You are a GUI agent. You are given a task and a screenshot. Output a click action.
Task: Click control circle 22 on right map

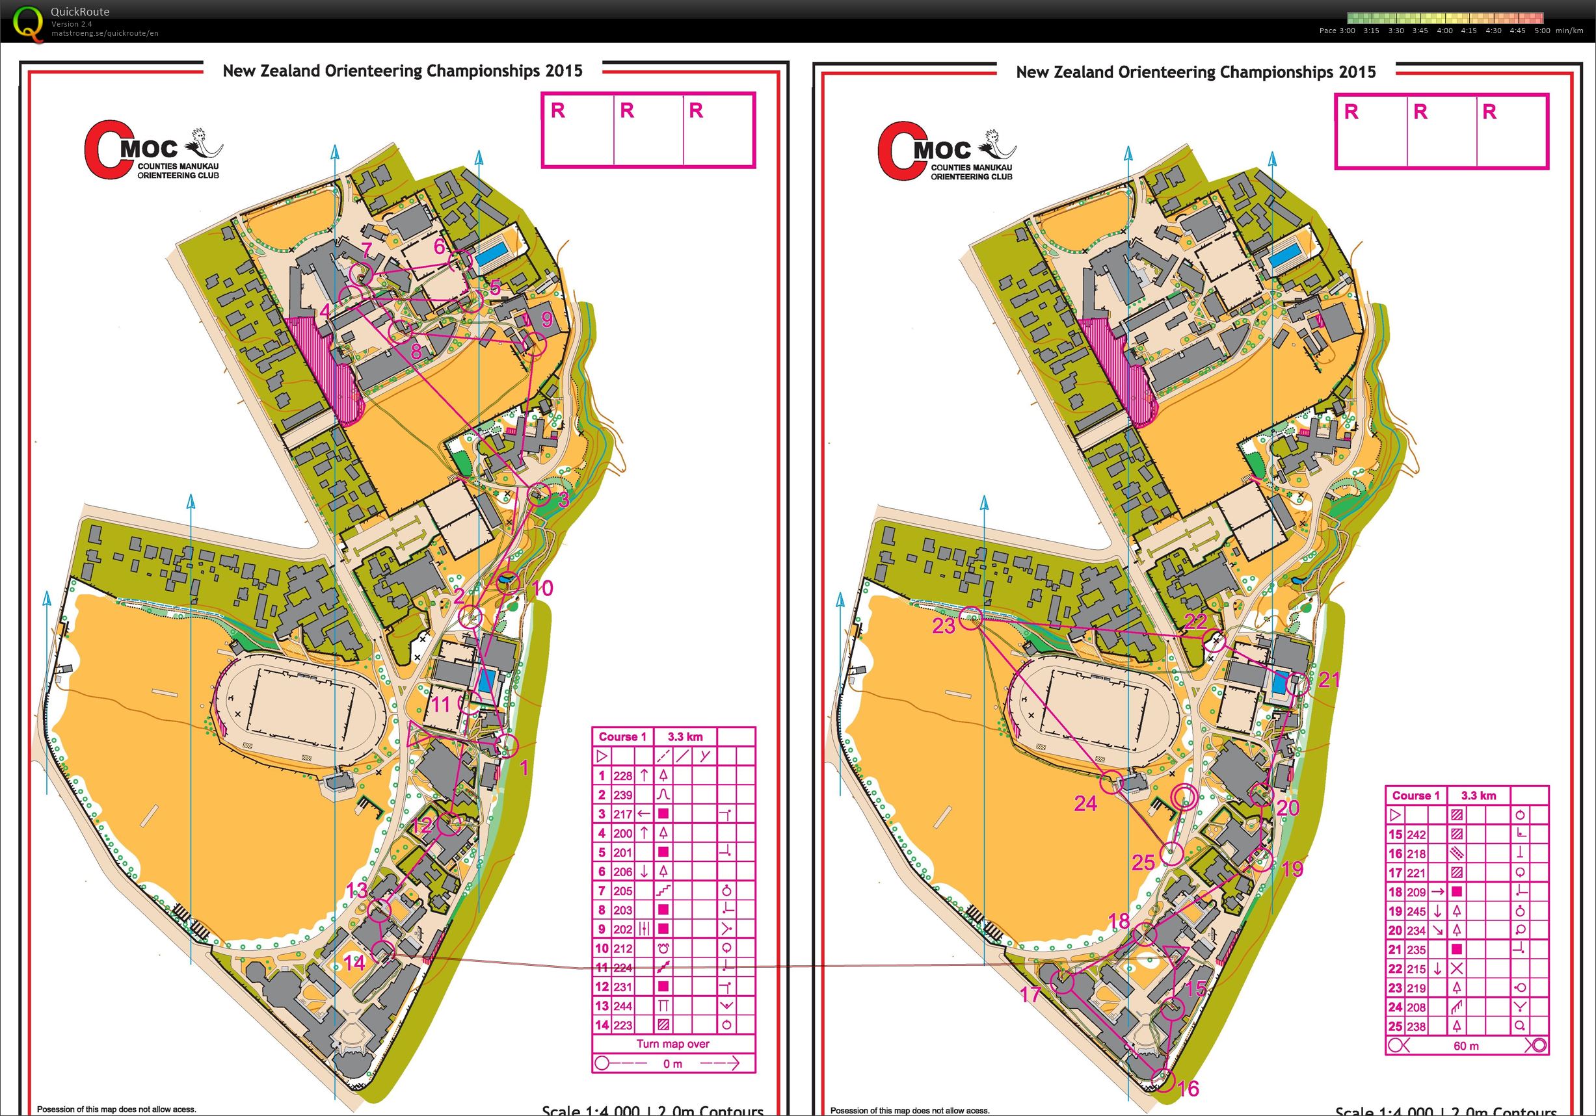click(1214, 640)
